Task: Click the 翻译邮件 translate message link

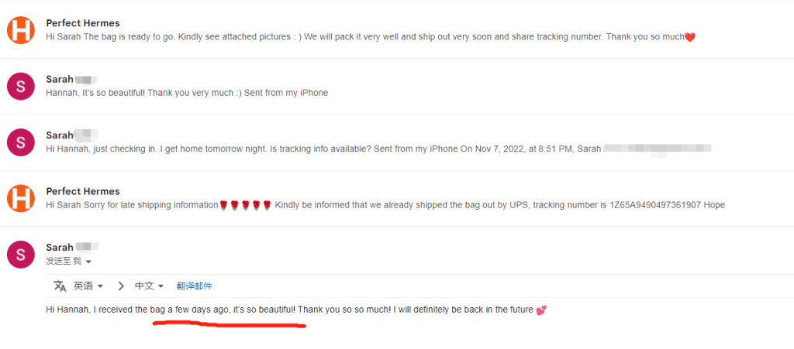Action: [194, 286]
